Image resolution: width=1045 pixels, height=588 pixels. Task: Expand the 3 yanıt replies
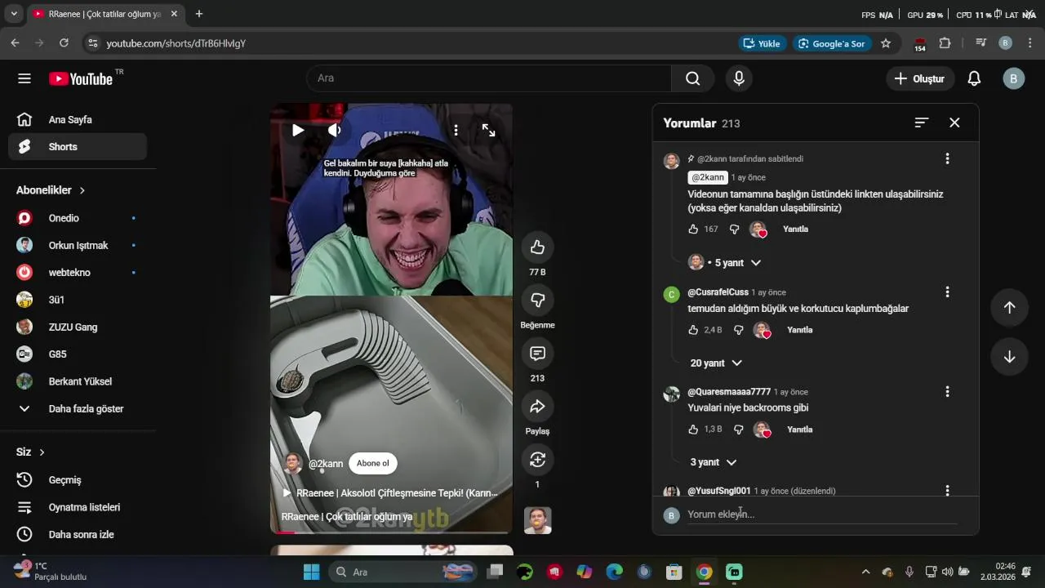point(714,462)
